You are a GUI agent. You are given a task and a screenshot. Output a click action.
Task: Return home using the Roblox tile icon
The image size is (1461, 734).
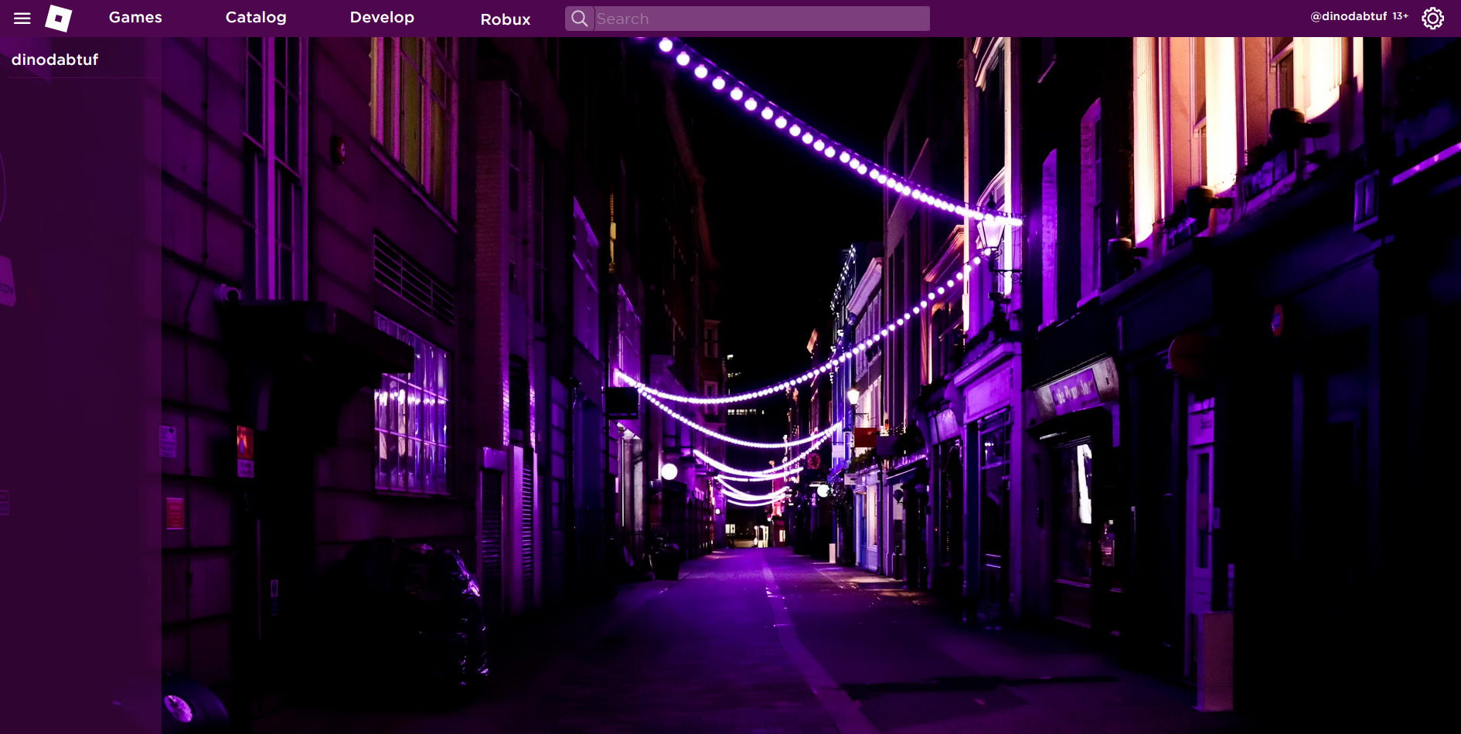pyautogui.click(x=58, y=18)
